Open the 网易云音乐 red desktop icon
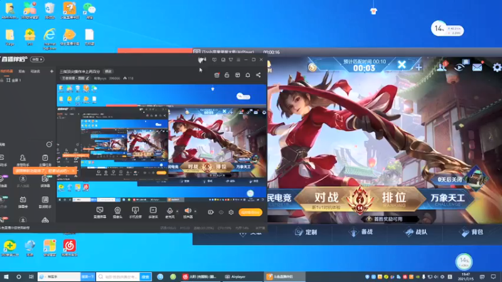This screenshot has width=502, height=282. (70, 248)
